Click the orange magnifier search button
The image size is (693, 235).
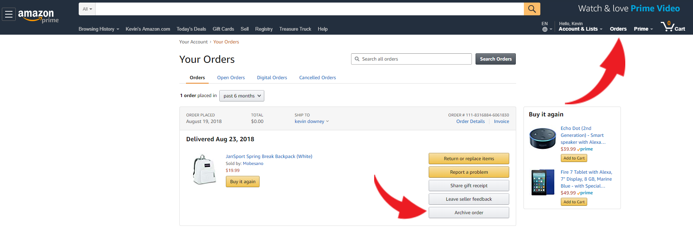pyautogui.click(x=532, y=9)
